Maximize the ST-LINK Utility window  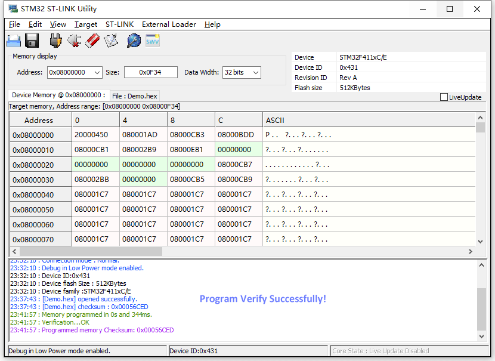[450, 9]
